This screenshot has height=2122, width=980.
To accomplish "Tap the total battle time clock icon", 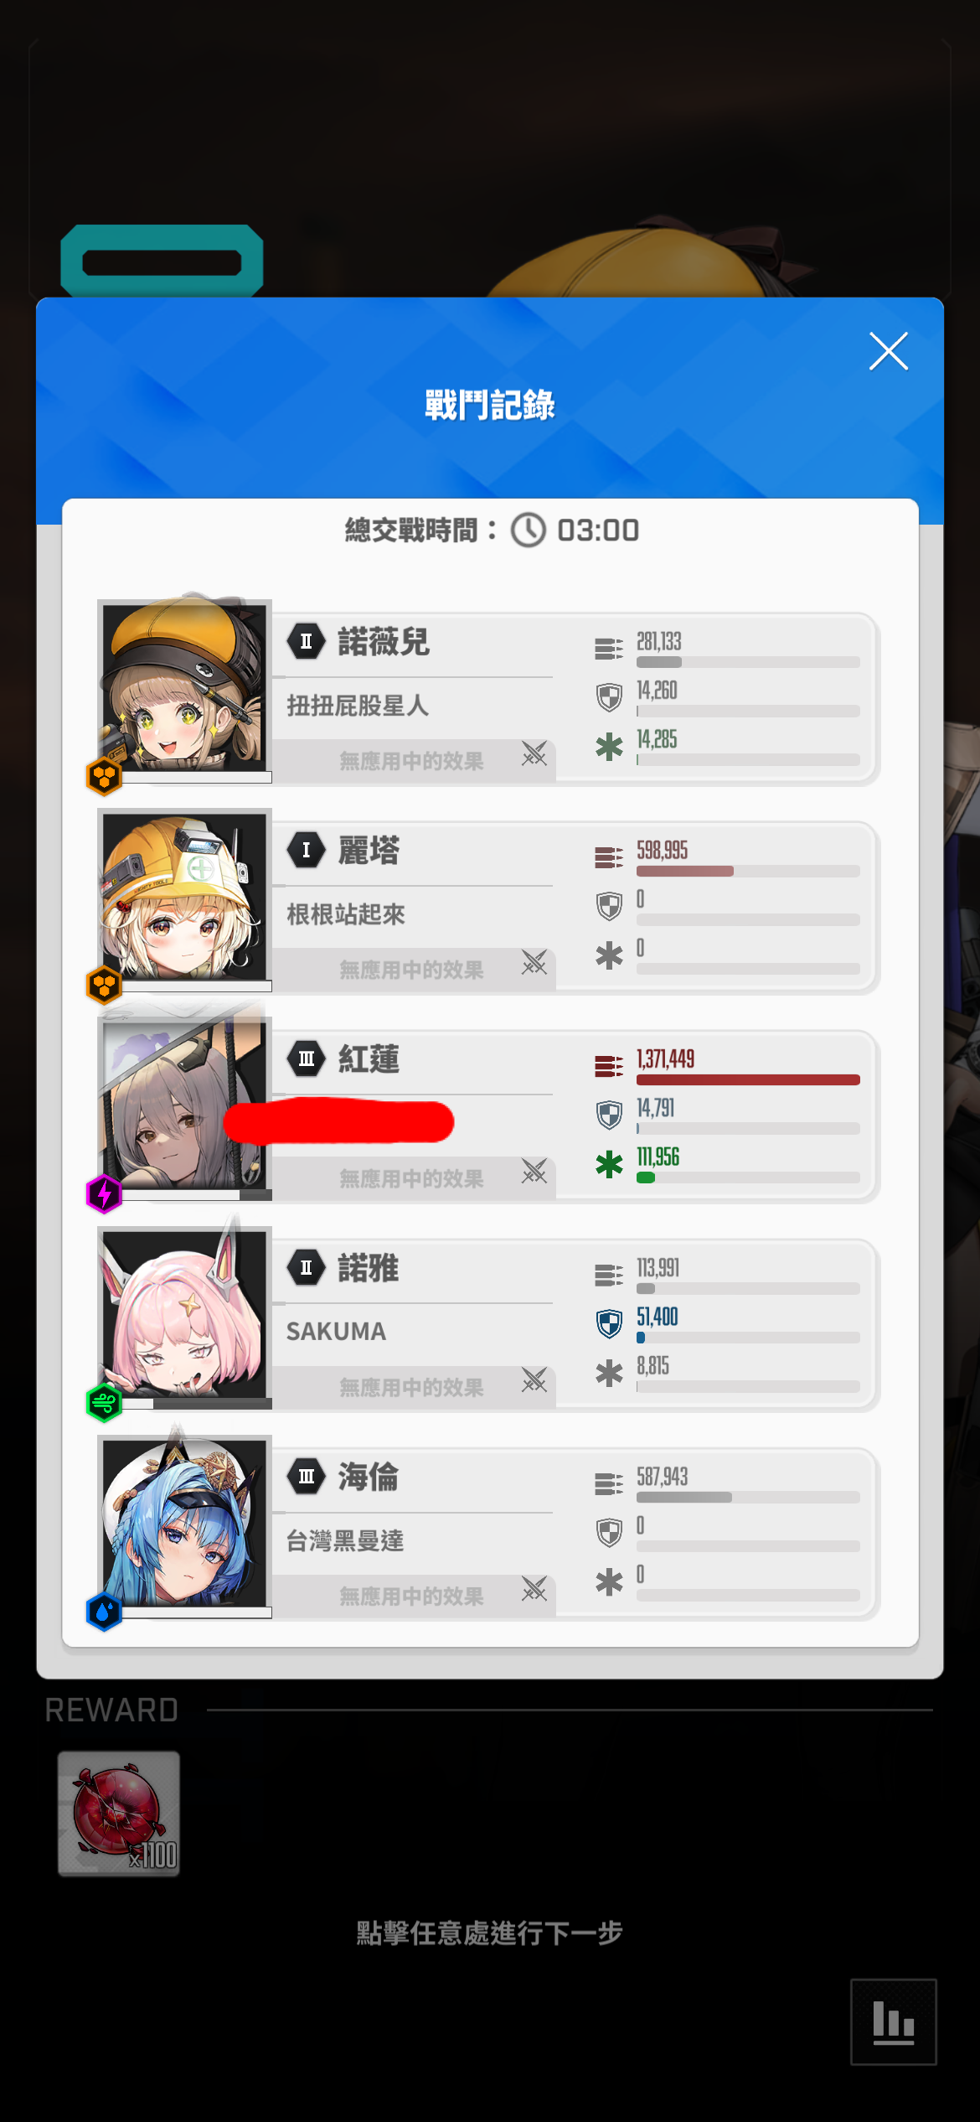I will click(529, 530).
